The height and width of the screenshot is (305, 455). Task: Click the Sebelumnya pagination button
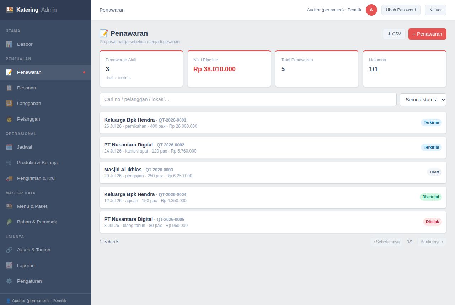[386, 242]
